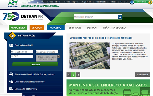Open the accessibility person icon
Image resolution: width=153 pixels, height=96 pixels.
coord(132,2)
